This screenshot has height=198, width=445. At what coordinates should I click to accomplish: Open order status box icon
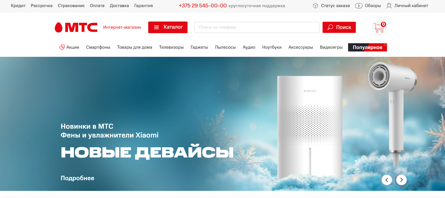[315, 6]
